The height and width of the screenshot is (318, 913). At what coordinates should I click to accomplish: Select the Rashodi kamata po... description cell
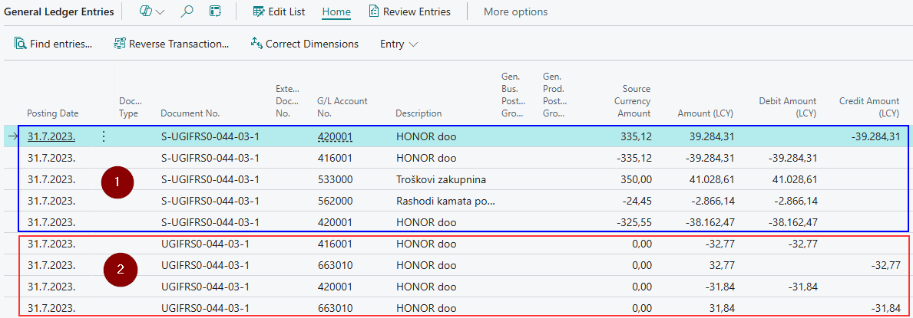[x=445, y=202]
